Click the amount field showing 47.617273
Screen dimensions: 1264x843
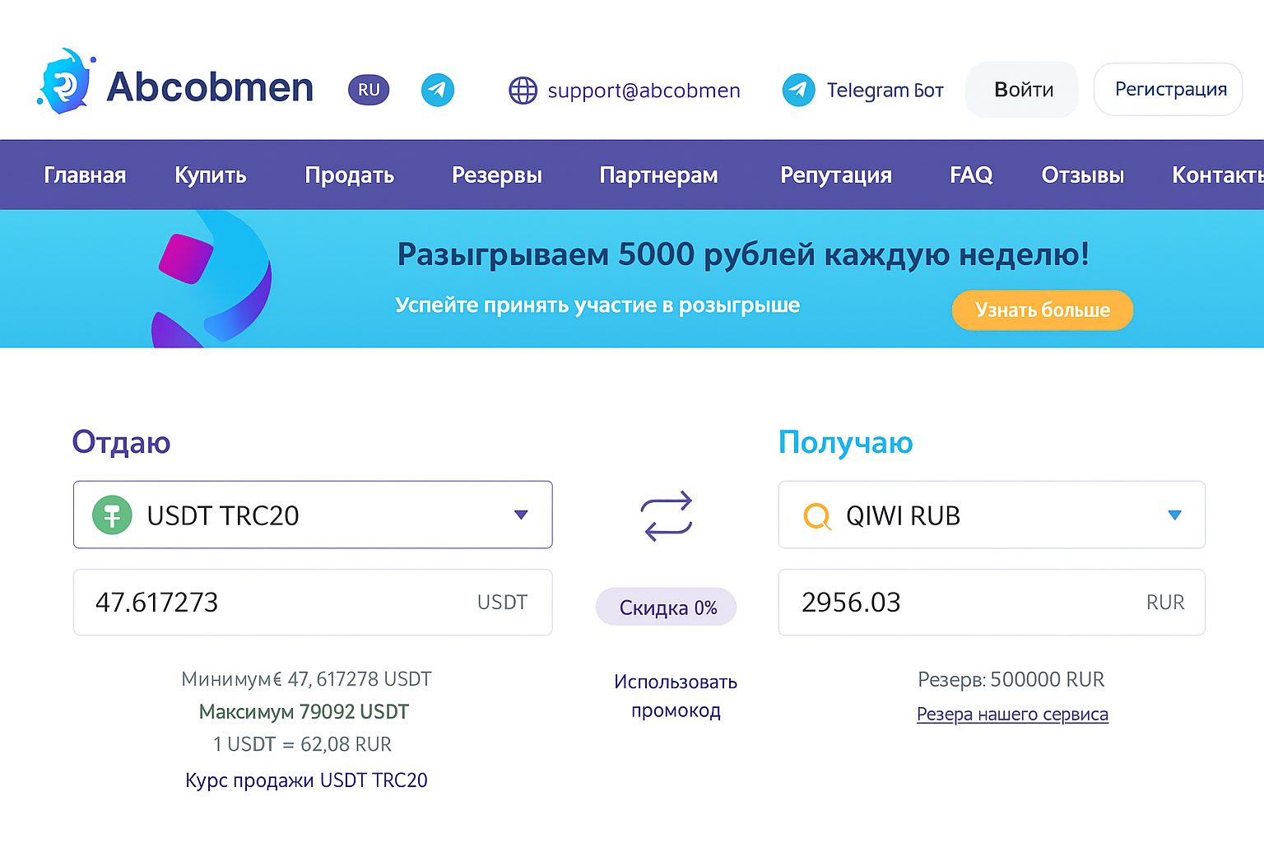247,603
